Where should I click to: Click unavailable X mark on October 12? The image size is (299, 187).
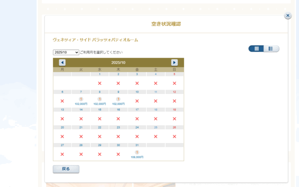tap(174, 101)
